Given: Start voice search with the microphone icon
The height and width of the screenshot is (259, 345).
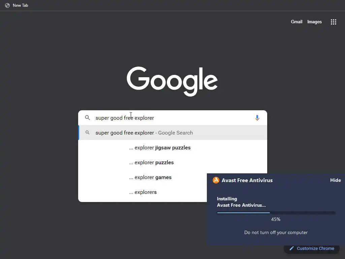Looking at the screenshot, I should point(257,118).
